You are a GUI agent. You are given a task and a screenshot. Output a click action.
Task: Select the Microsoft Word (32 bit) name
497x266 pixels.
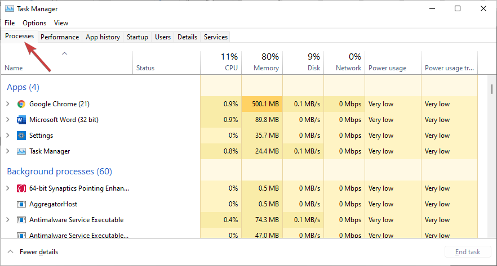coord(64,120)
